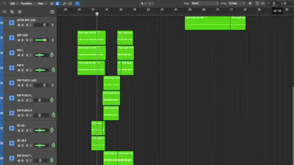Record-enable the RAP L track
The image size is (294, 165).
pos(27,55)
